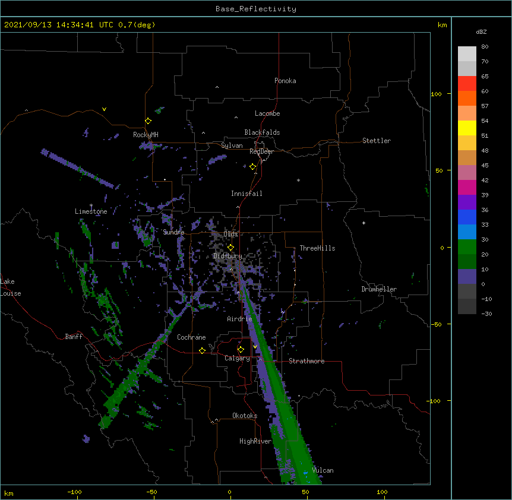Select the yellow diamond marker below Cochrane
This screenshot has width=512, height=500.
tap(202, 350)
